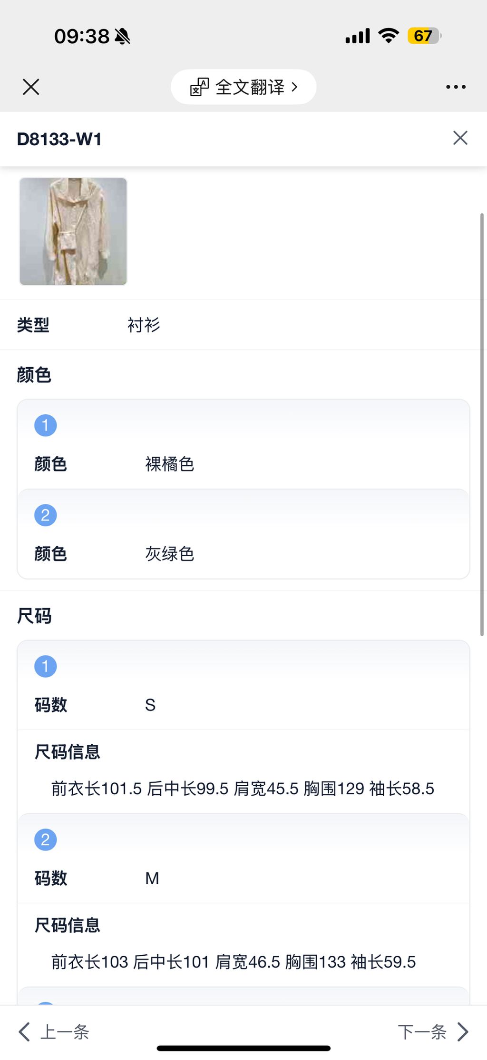Go to previous record via left chevron
487x1060 pixels.
[24, 1031]
